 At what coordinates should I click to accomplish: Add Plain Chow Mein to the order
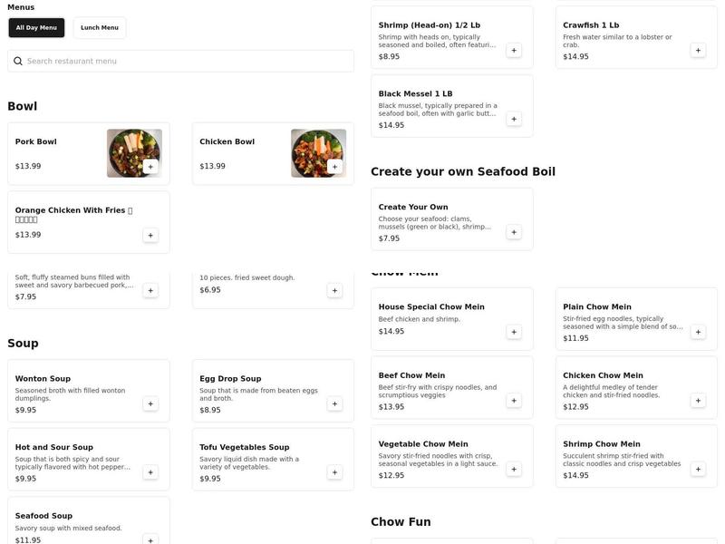tap(698, 331)
